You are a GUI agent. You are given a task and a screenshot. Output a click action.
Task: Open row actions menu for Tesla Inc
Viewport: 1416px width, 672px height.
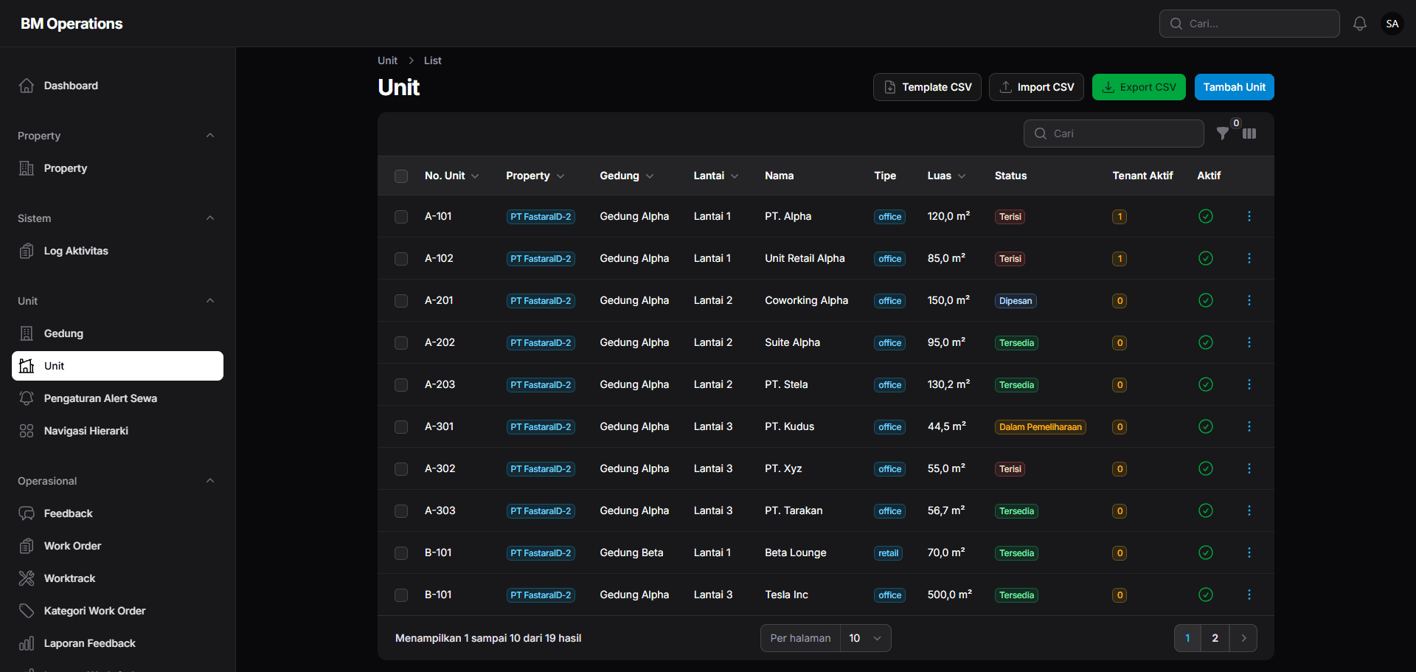point(1249,595)
